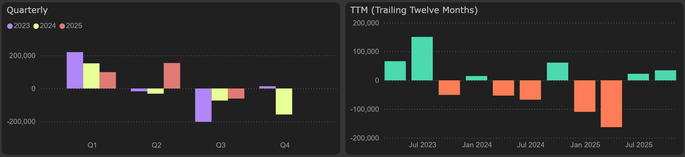Click the Quarterly chart title
The height and width of the screenshot is (157, 685).
pos(27,10)
